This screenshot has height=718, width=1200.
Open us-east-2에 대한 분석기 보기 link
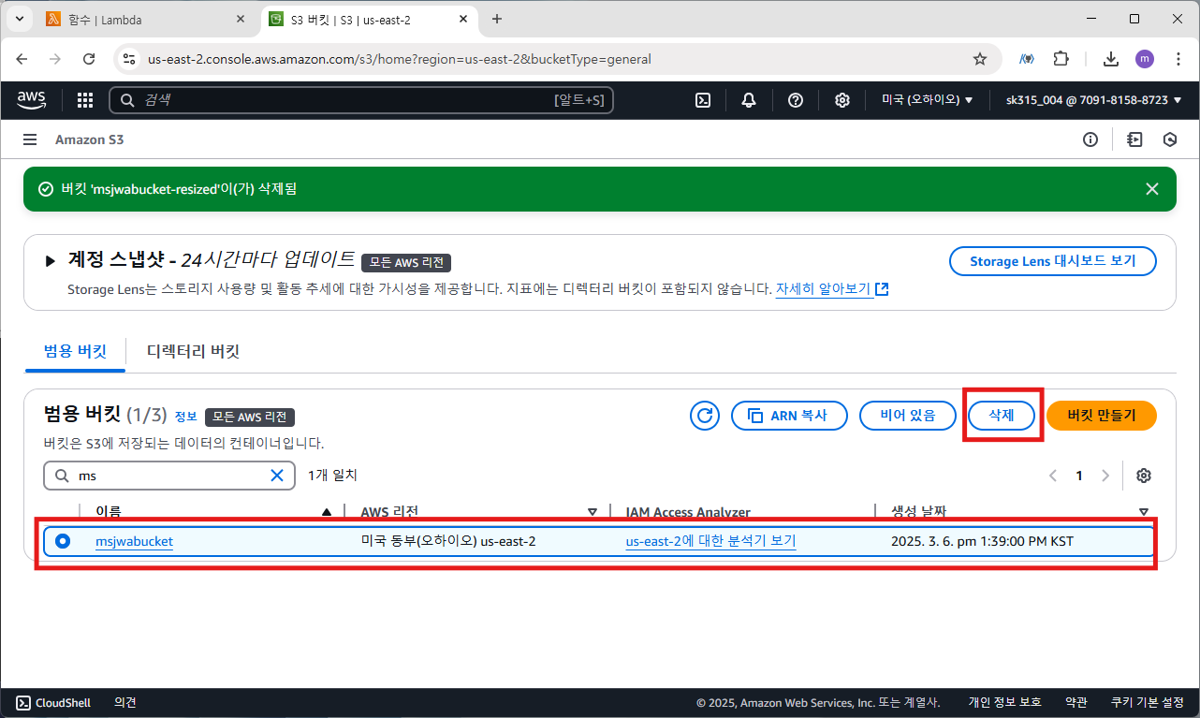pos(710,541)
